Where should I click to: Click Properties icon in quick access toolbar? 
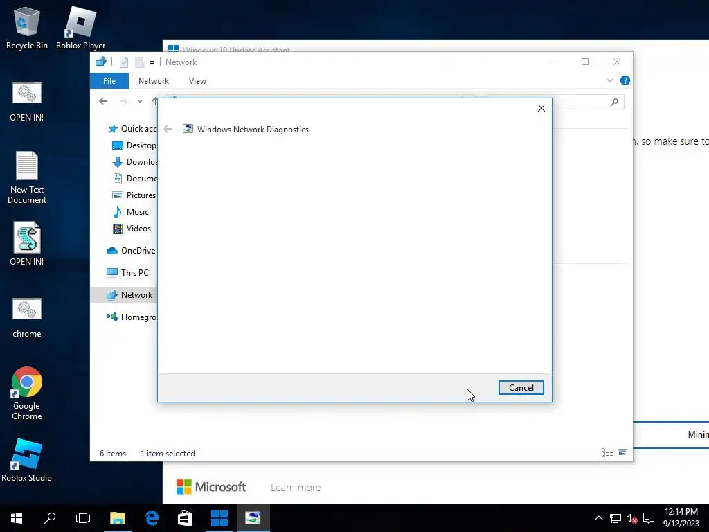click(x=123, y=62)
